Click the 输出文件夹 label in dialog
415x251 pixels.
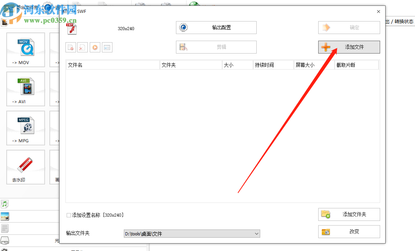[x=78, y=233]
